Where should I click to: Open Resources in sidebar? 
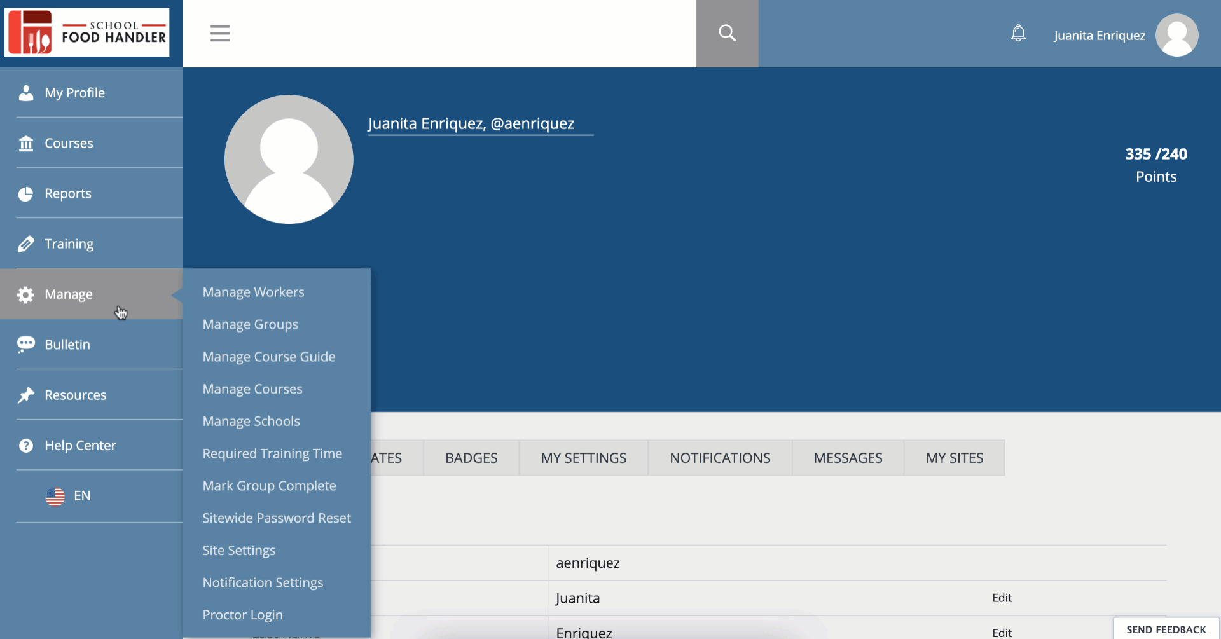[92, 395]
